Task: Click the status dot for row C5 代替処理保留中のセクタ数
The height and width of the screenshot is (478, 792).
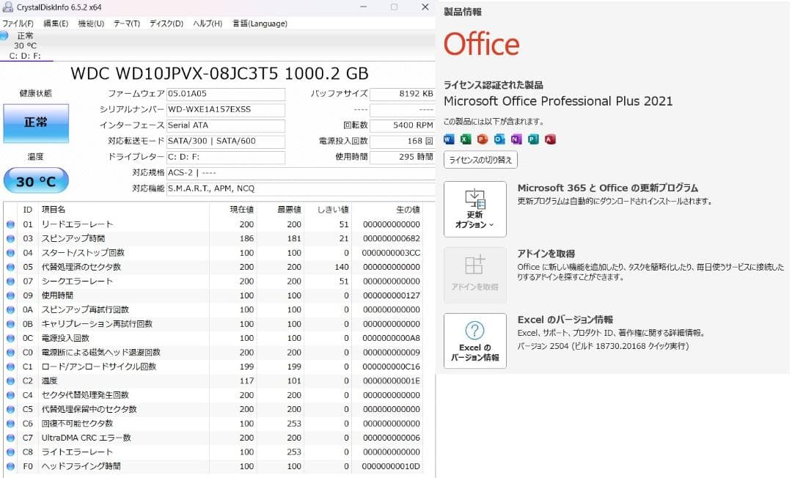Action: [x=10, y=409]
